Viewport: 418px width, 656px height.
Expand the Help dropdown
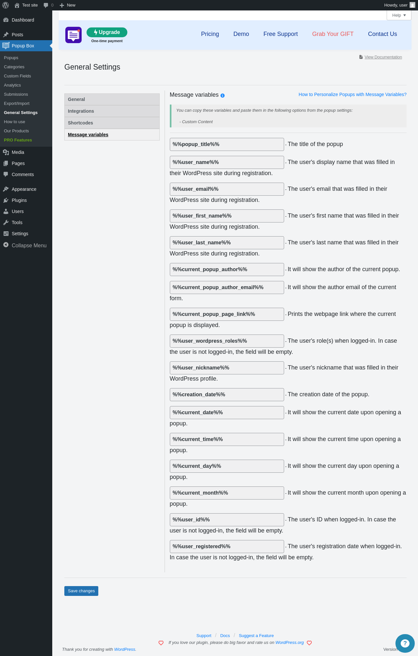[399, 15]
